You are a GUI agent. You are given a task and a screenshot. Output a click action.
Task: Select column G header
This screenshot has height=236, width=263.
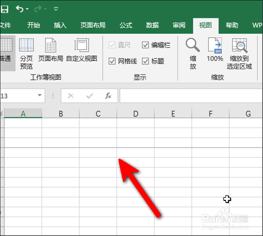click(246, 113)
